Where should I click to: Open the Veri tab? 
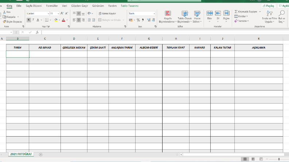(x=65, y=6)
